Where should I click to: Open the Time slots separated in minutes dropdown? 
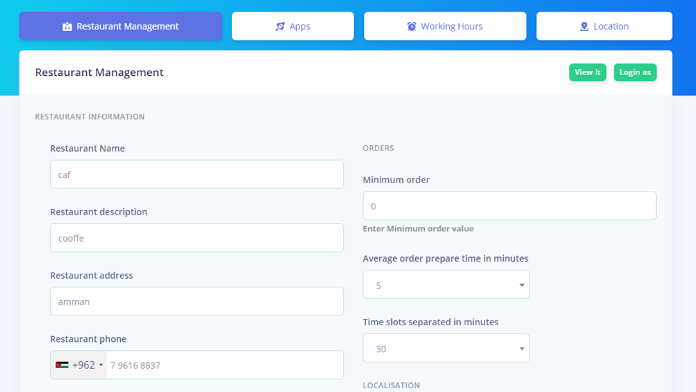pos(445,348)
